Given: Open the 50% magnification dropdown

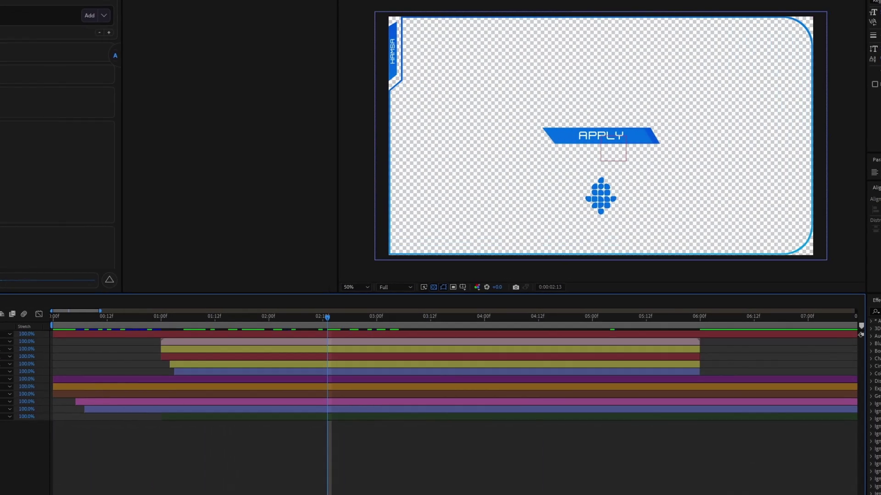Looking at the screenshot, I should [x=357, y=287].
